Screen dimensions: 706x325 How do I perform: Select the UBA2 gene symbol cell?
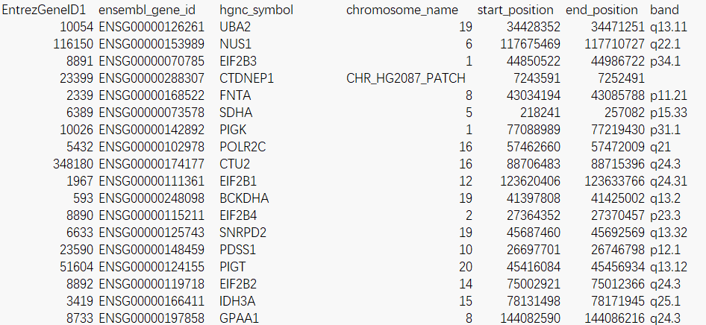[235, 27]
